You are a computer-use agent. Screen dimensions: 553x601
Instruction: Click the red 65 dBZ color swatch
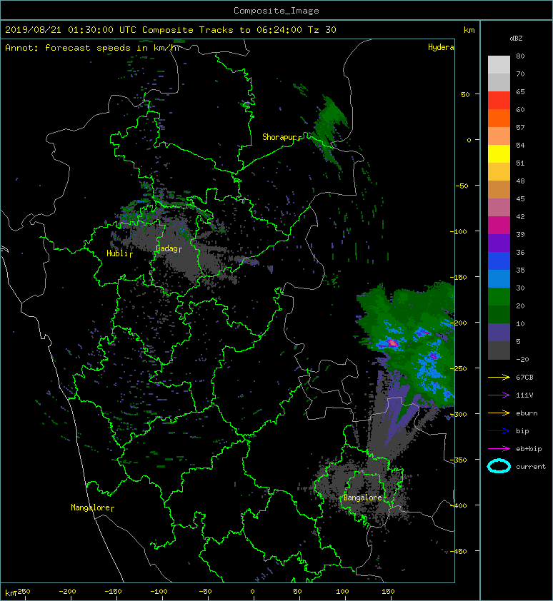tap(499, 100)
